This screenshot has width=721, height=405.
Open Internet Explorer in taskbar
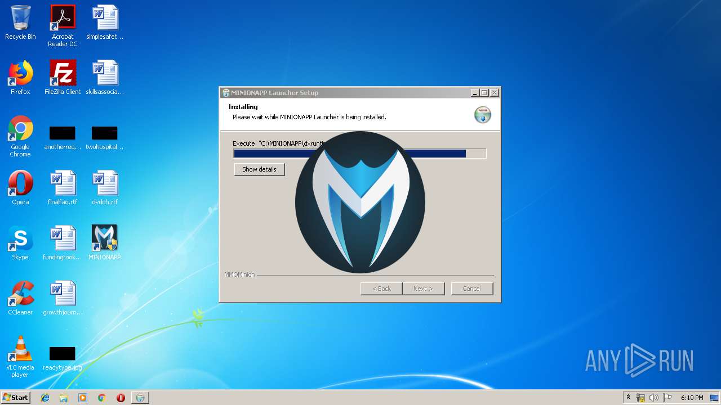[45, 398]
